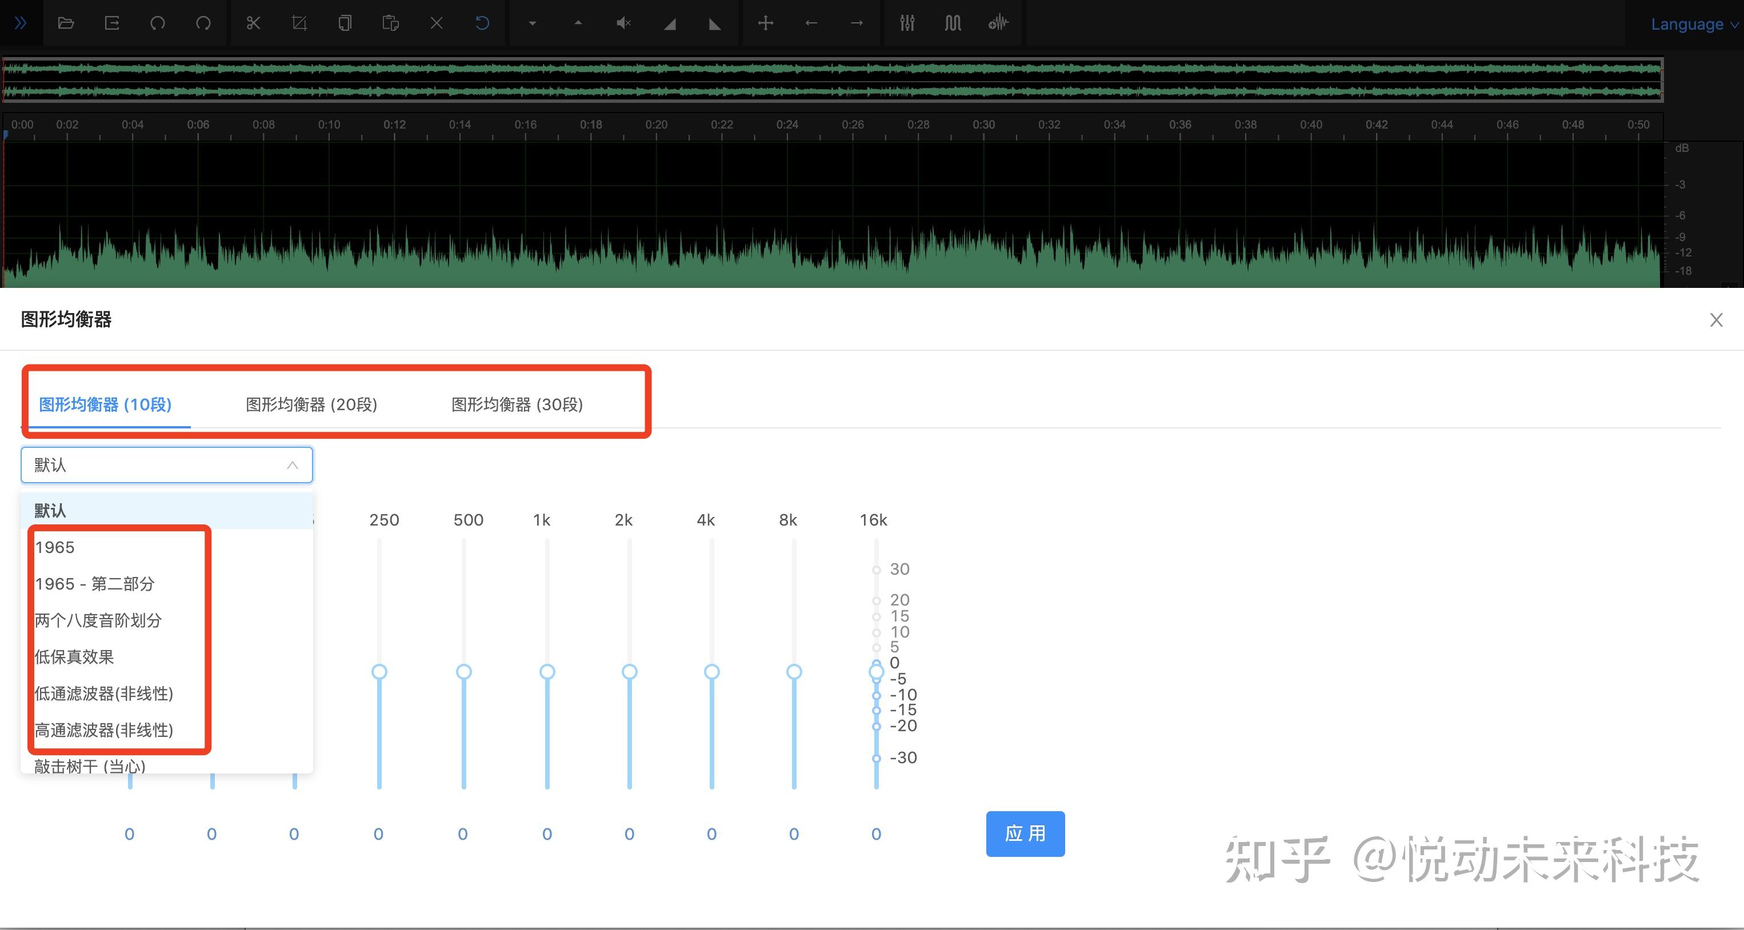1744x930 pixels.
Task: Click the export file icon
Action: tap(111, 23)
